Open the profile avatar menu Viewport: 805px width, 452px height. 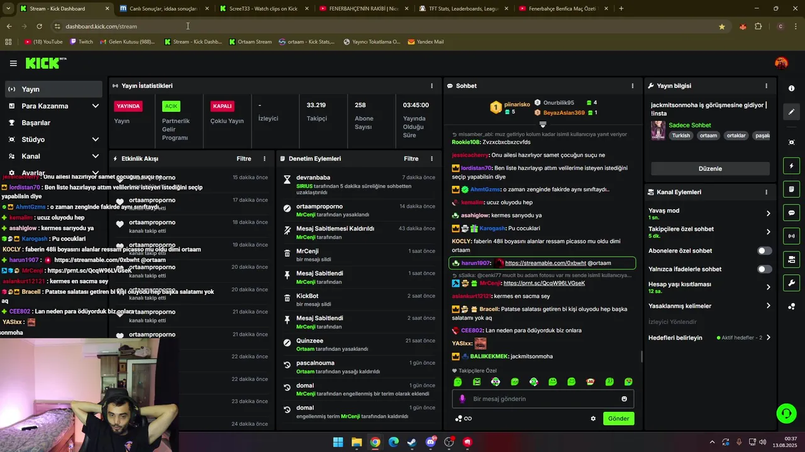pyautogui.click(x=781, y=63)
